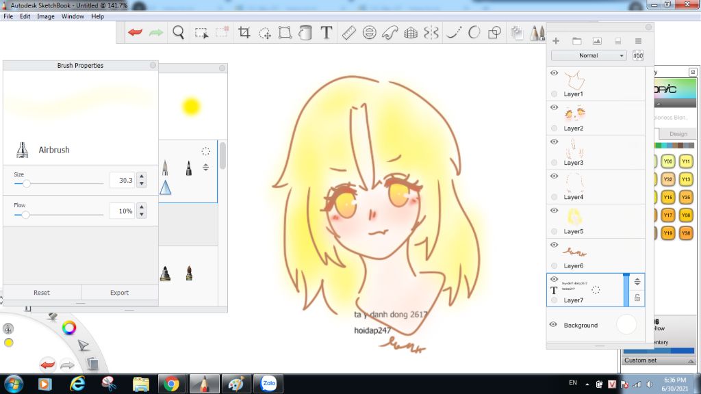Open the Perspective Guides tool
The image size is (701, 394).
(x=411, y=33)
